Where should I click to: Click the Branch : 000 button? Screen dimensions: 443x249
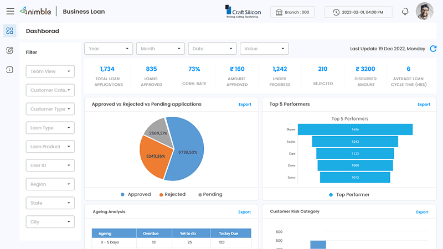[x=292, y=12]
